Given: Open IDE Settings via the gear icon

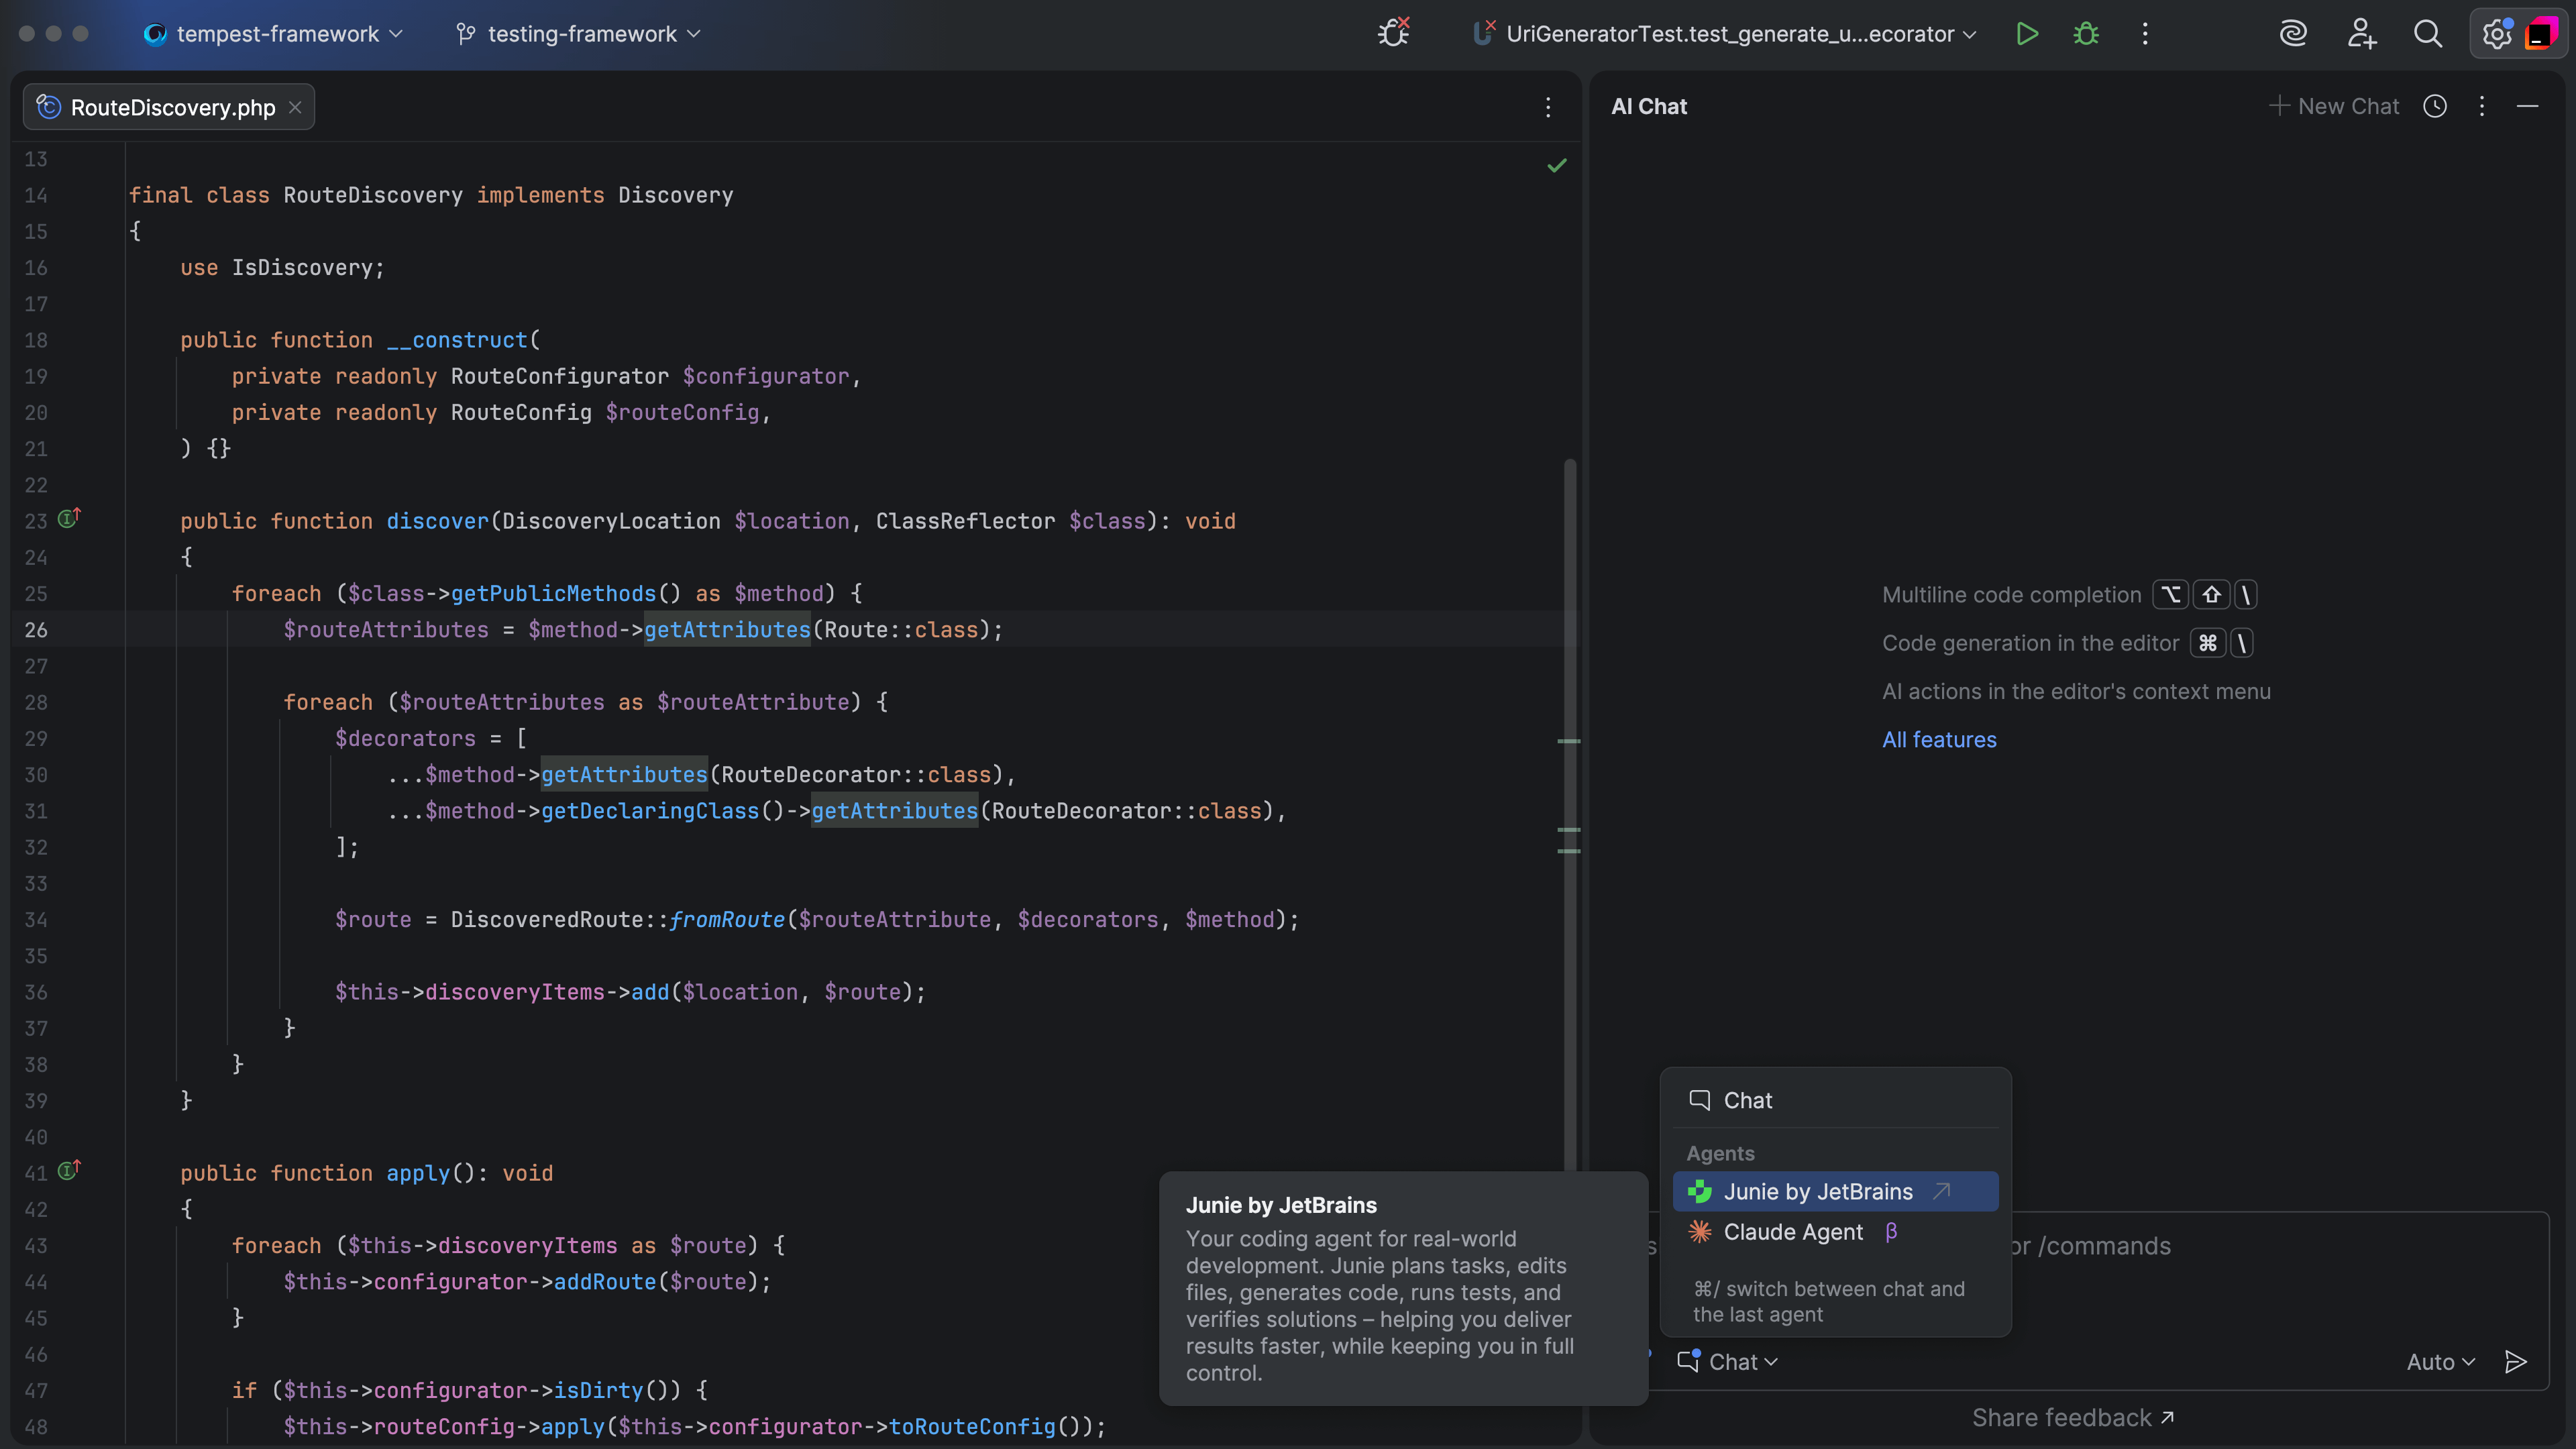Looking at the screenshot, I should pyautogui.click(x=2497, y=33).
